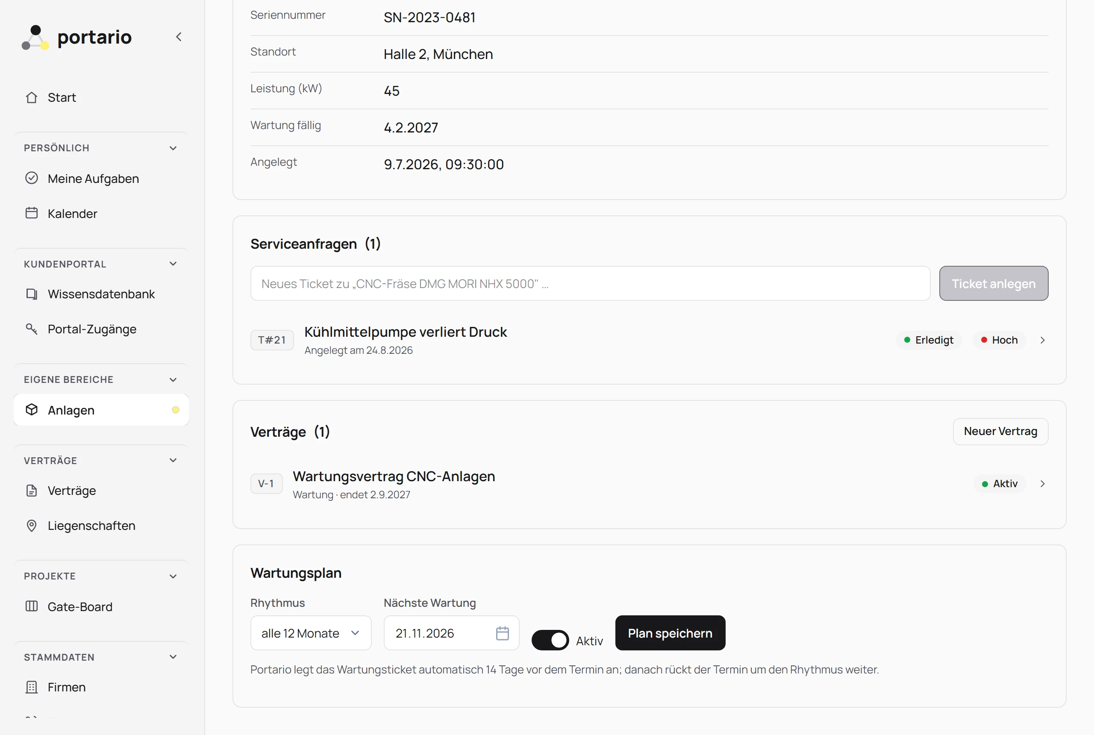Open the Rhythmus dropdown alle 12 Monate
The height and width of the screenshot is (735, 1094).
point(311,633)
